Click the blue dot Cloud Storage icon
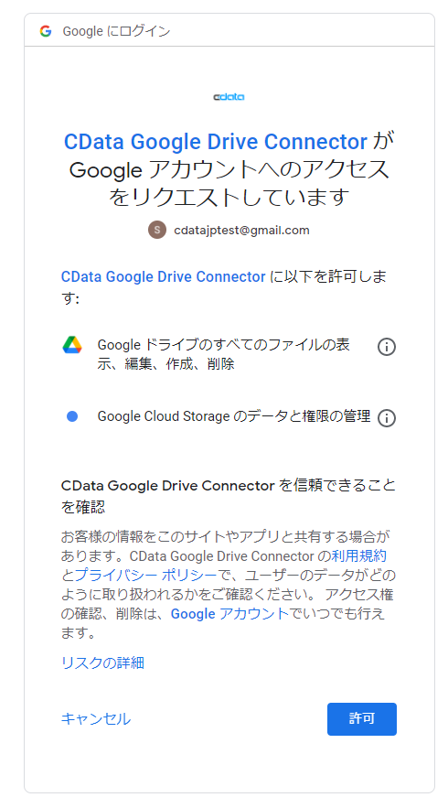The height and width of the screenshot is (808, 448). point(72,415)
